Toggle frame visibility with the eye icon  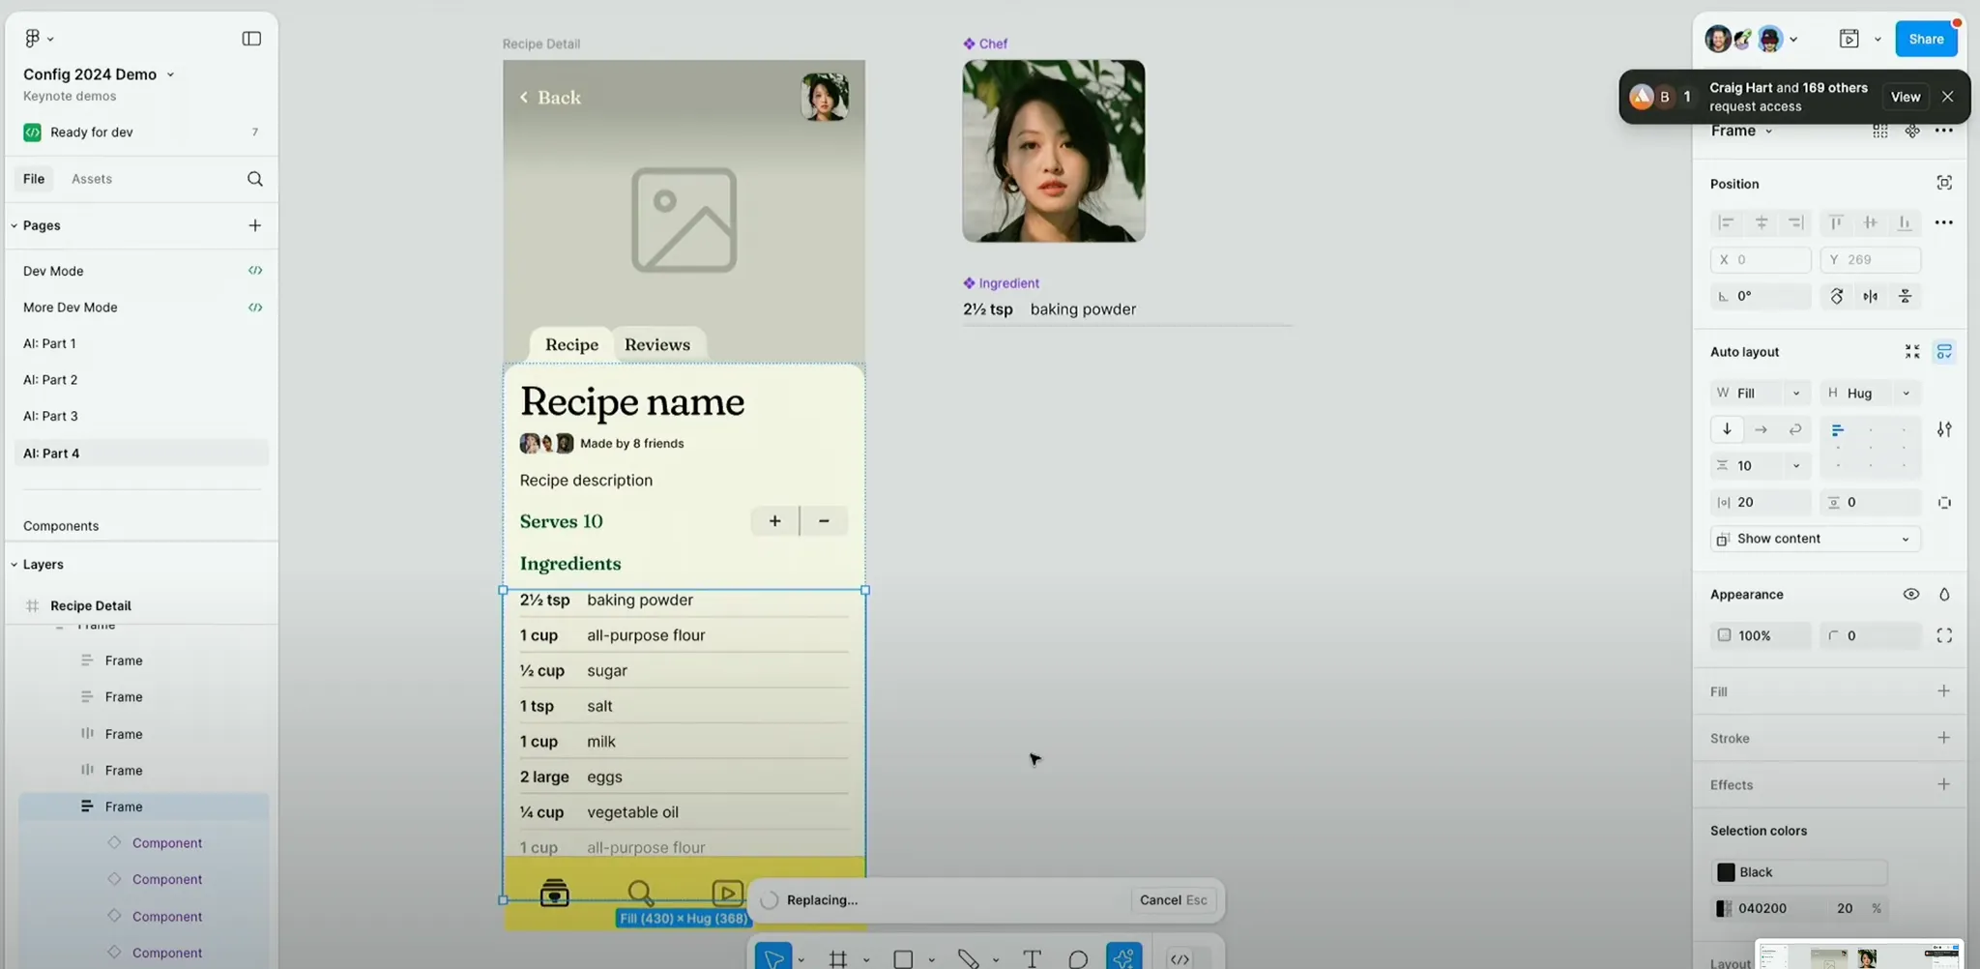coord(1911,595)
